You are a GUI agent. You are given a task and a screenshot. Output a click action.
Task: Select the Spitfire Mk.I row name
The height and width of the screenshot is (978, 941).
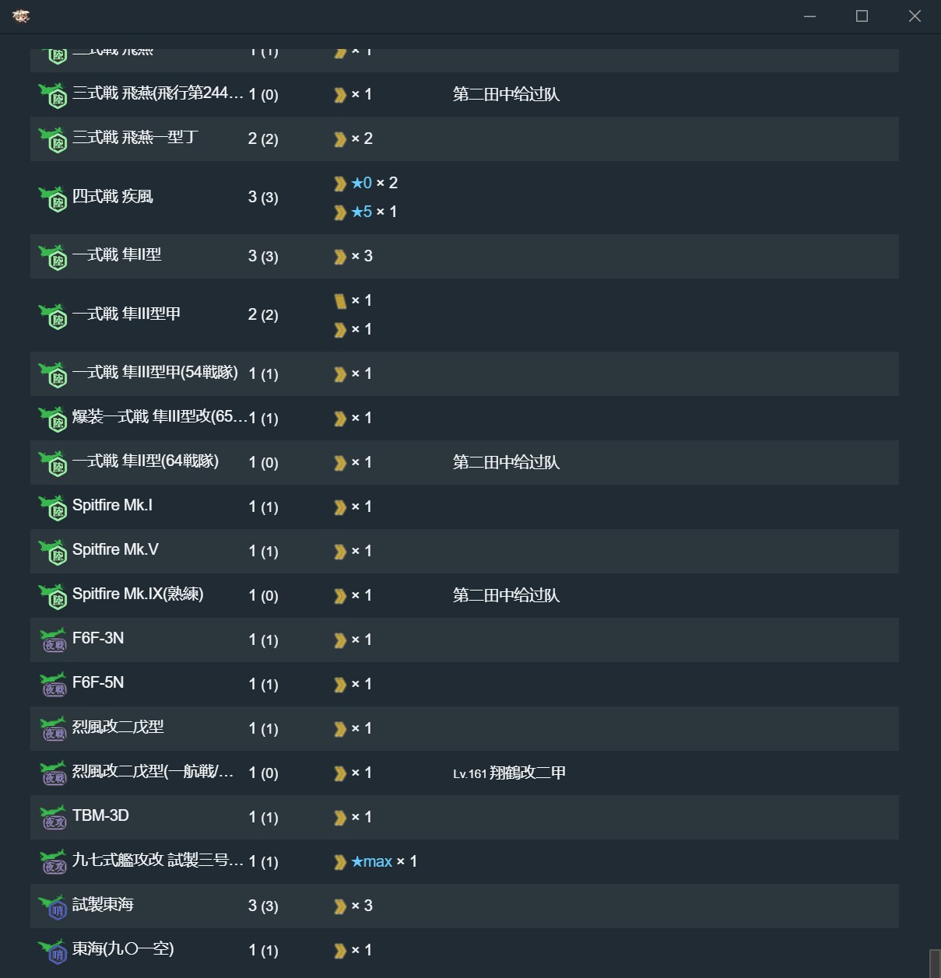[112, 506]
